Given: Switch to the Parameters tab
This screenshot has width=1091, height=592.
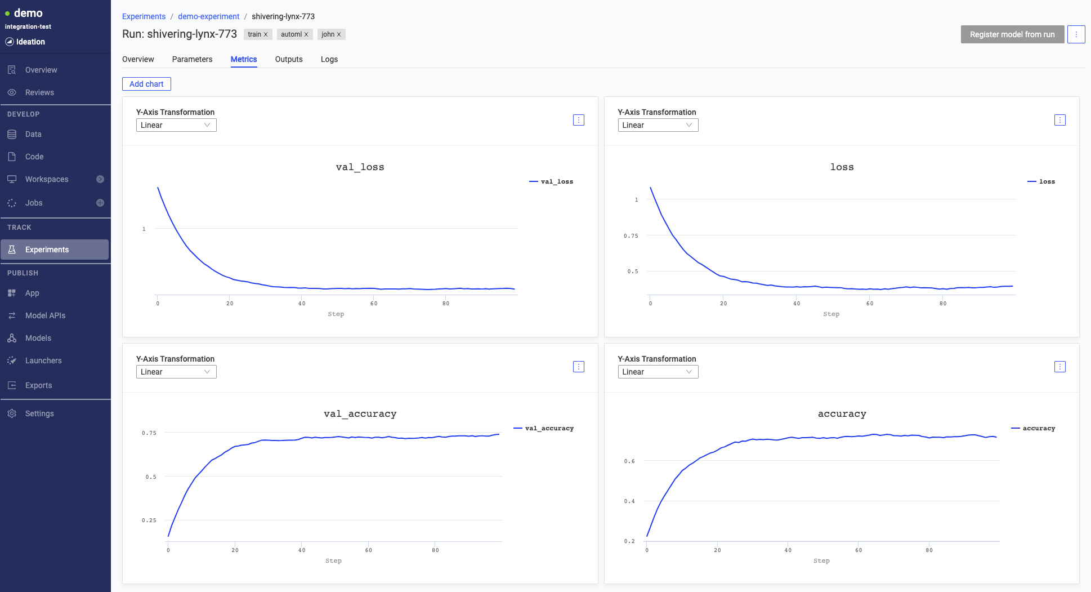Looking at the screenshot, I should click(192, 59).
